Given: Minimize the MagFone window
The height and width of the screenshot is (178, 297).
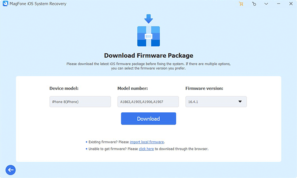Looking at the screenshot, I should click(x=279, y=4).
